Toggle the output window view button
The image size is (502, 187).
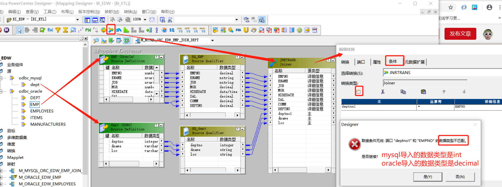pyautogui.click(x=95, y=20)
